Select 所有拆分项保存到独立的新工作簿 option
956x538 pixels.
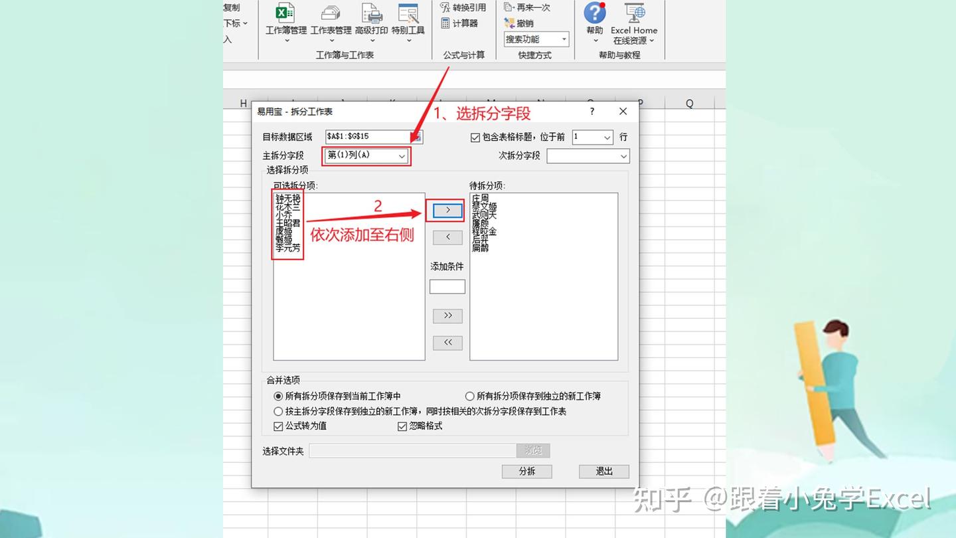[470, 396]
